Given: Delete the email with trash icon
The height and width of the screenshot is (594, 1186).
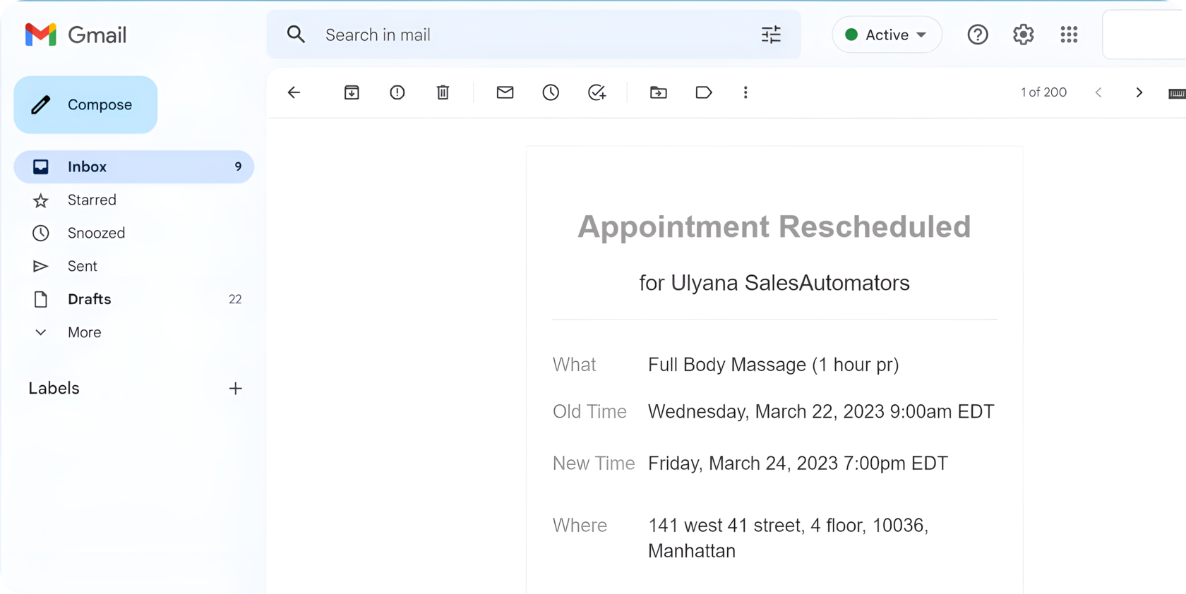Looking at the screenshot, I should click(x=443, y=92).
